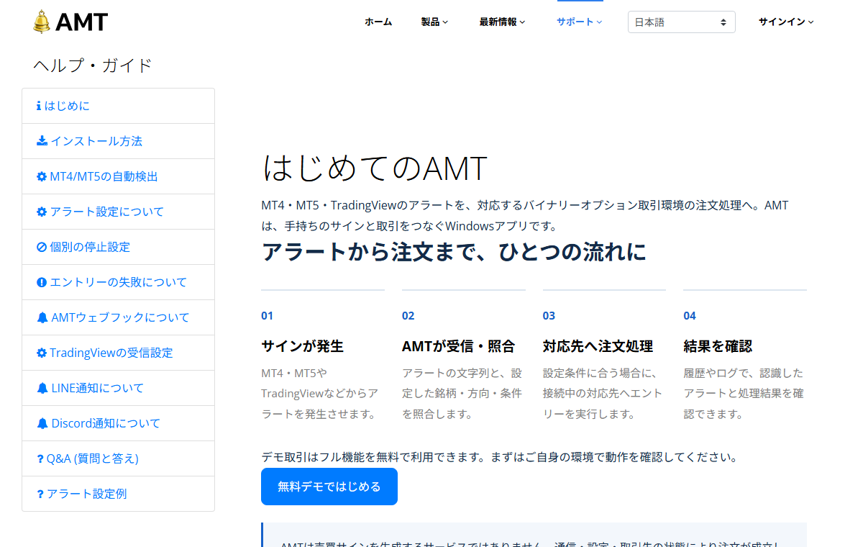This screenshot has width=863, height=547.
Task: Open Q&A (質問と答え) page
Action: 119,458
